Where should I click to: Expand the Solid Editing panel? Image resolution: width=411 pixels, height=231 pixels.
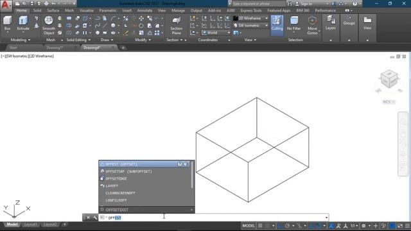click(x=78, y=40)
